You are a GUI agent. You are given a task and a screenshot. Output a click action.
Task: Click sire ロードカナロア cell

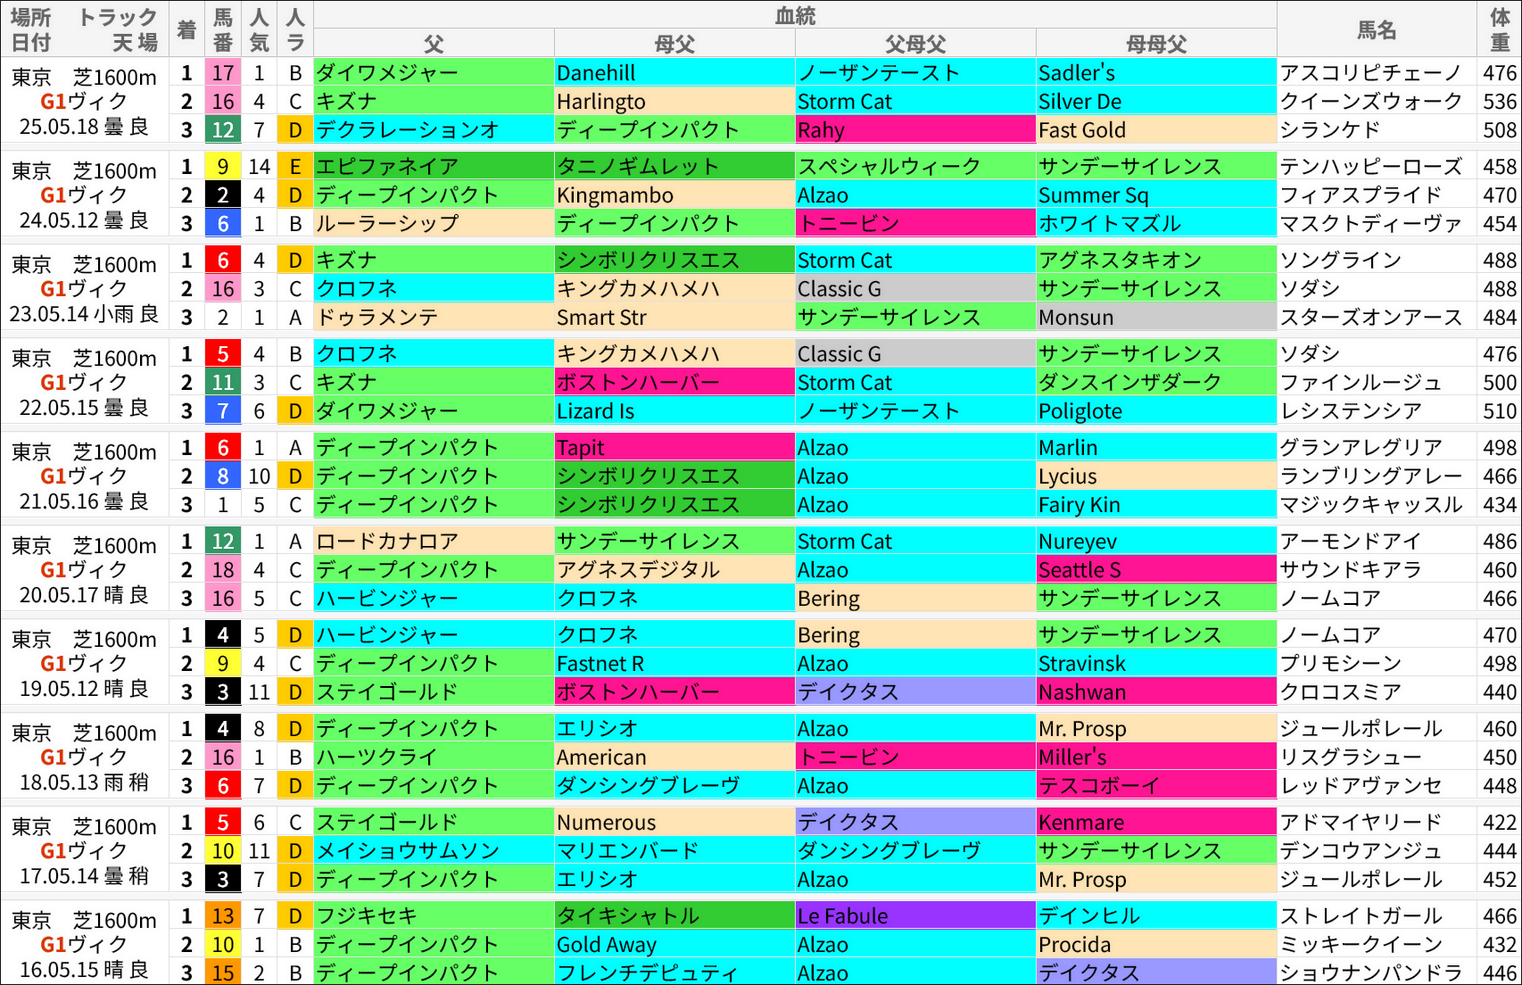tap(434, 542)
